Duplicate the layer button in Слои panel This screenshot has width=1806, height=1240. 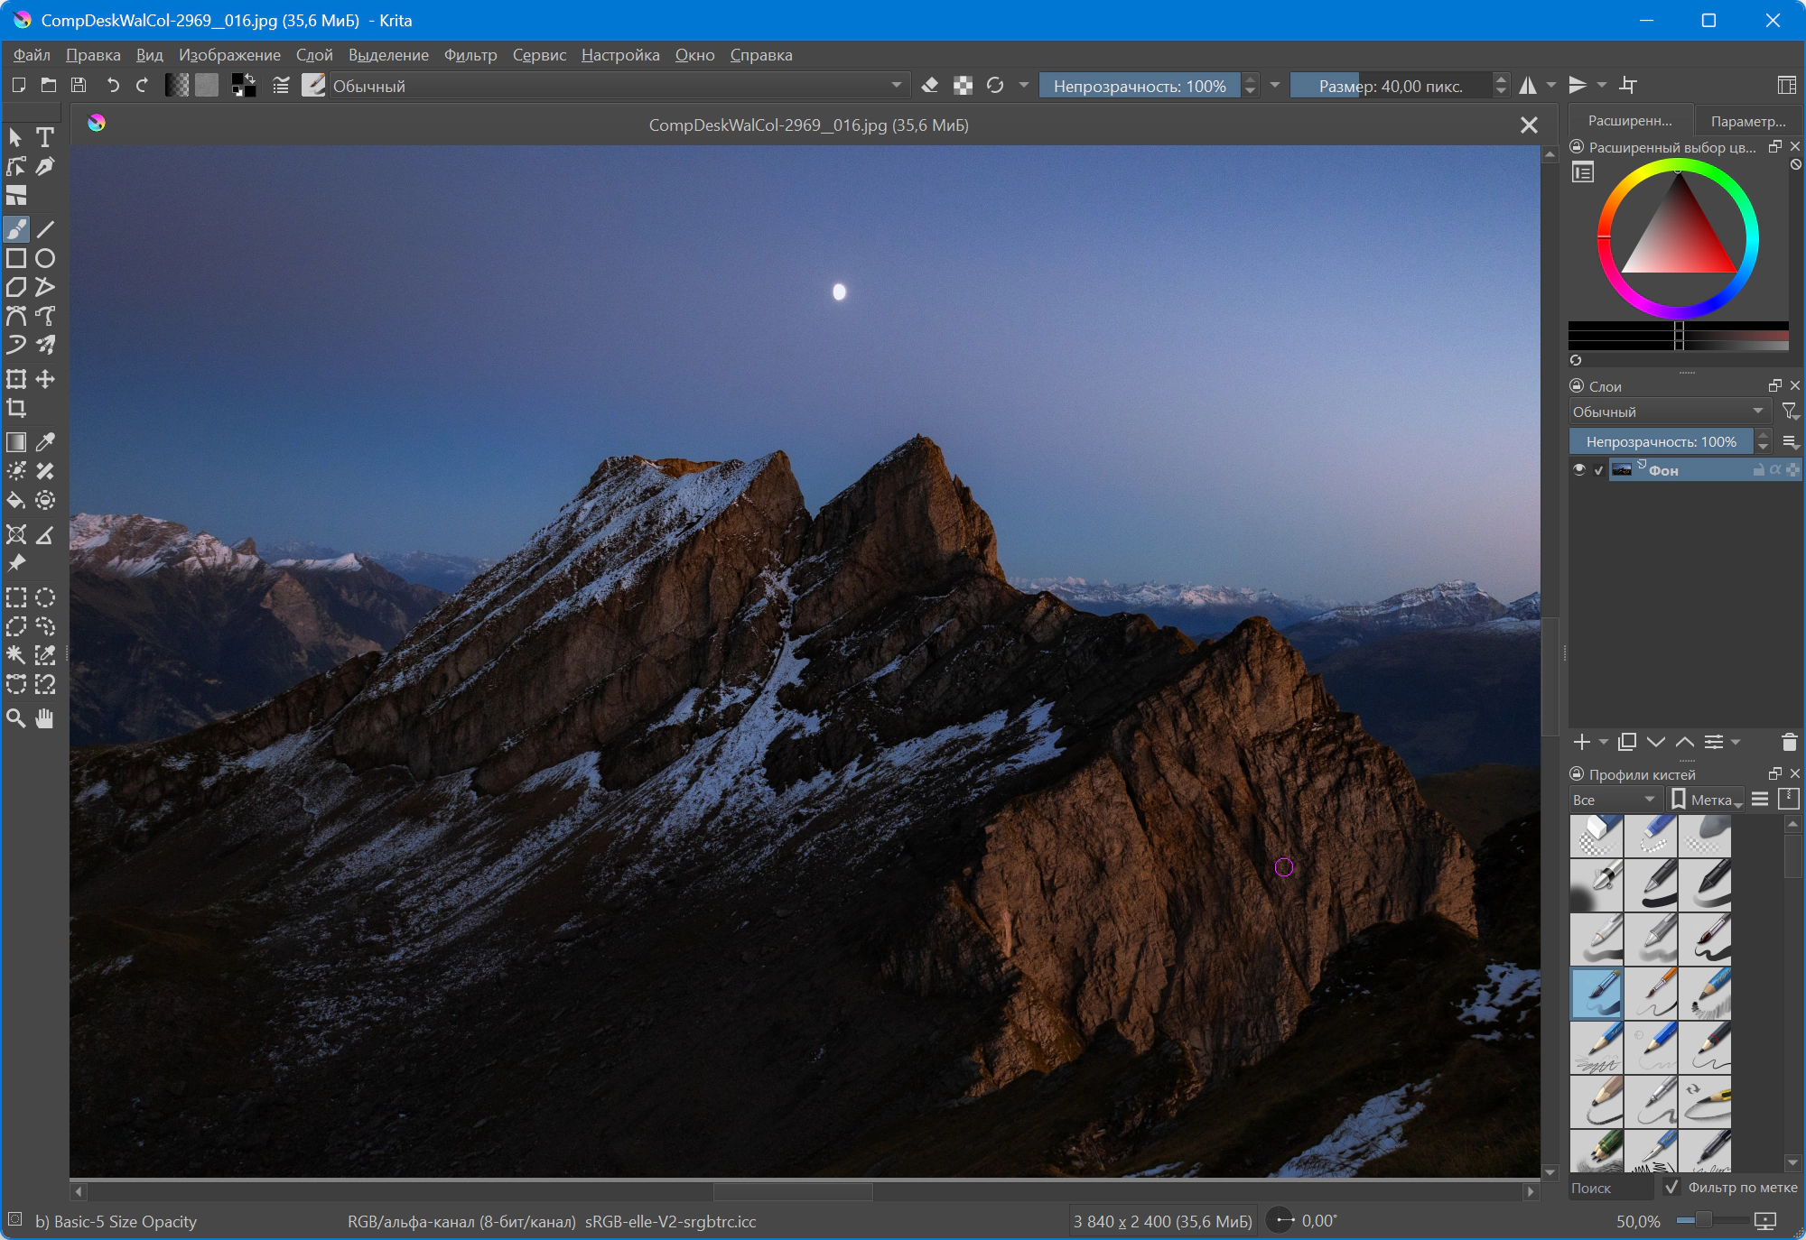1627,742
